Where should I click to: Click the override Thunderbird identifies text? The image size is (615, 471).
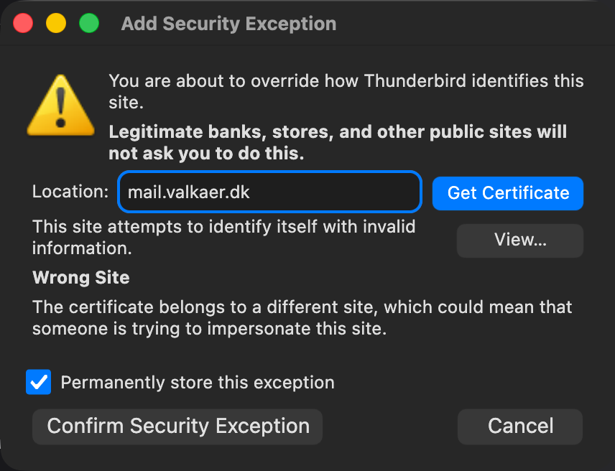[x=346, y=90]
